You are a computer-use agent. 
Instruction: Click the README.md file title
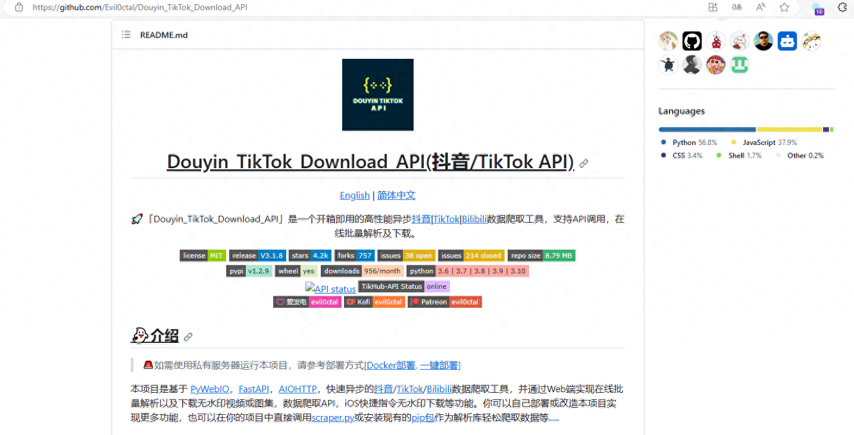point(164,35)
